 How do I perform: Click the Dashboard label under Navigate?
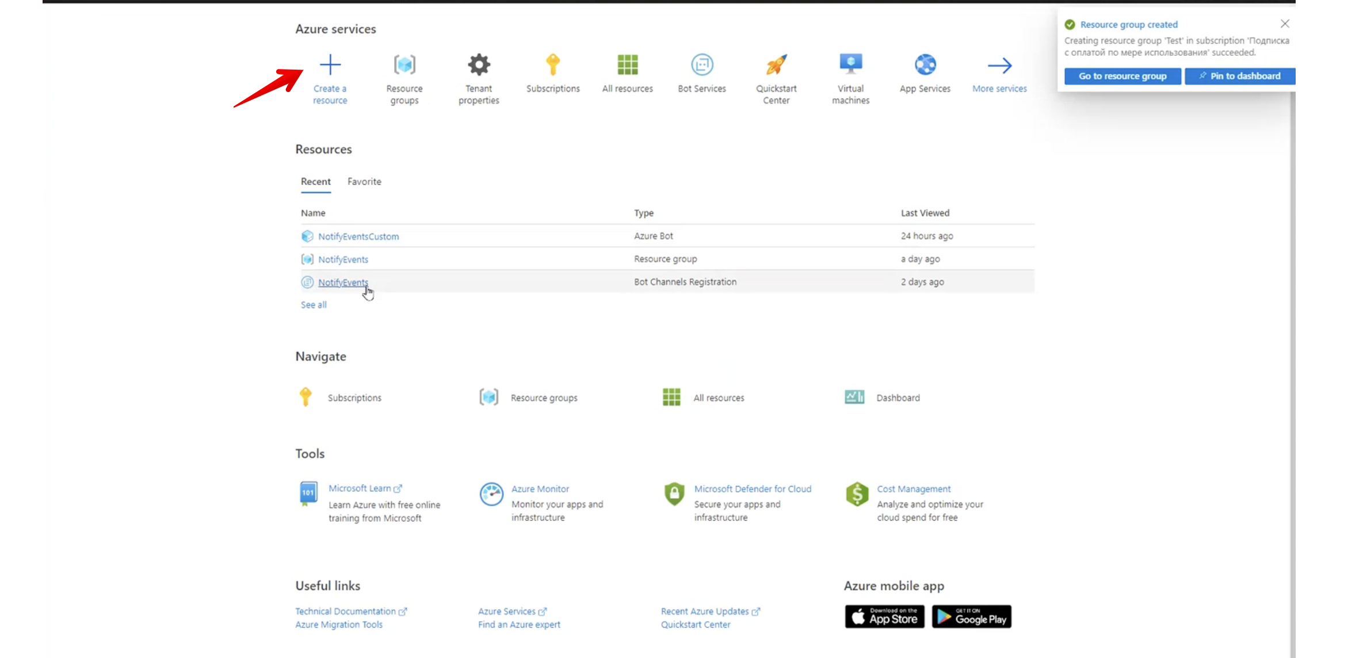point(898,398)
